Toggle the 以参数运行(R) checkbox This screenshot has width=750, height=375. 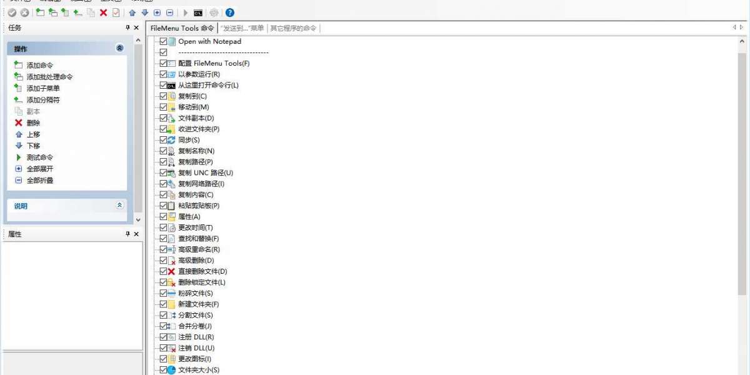pyautogui.click(x=163, y=74)
